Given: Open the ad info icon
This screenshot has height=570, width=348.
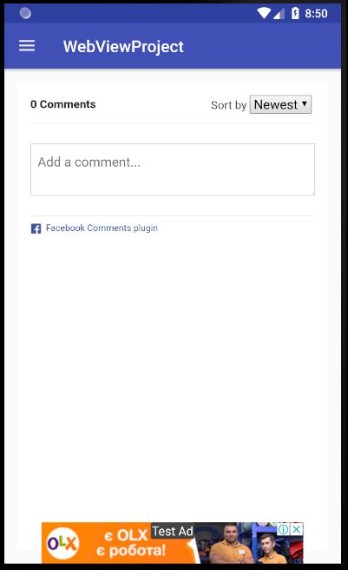Looking at the screenshot, I should (283, 529).
